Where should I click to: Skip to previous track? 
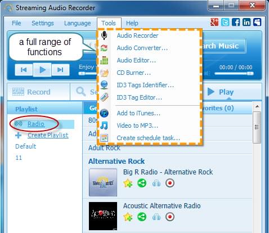pos(24,70)
